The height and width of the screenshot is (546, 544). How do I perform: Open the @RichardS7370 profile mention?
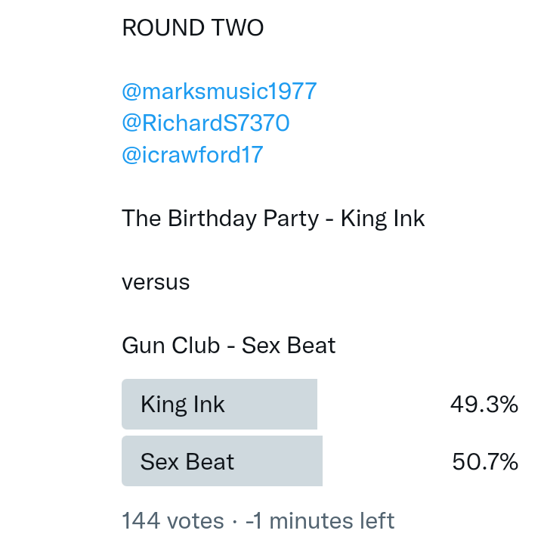[206, 123]
